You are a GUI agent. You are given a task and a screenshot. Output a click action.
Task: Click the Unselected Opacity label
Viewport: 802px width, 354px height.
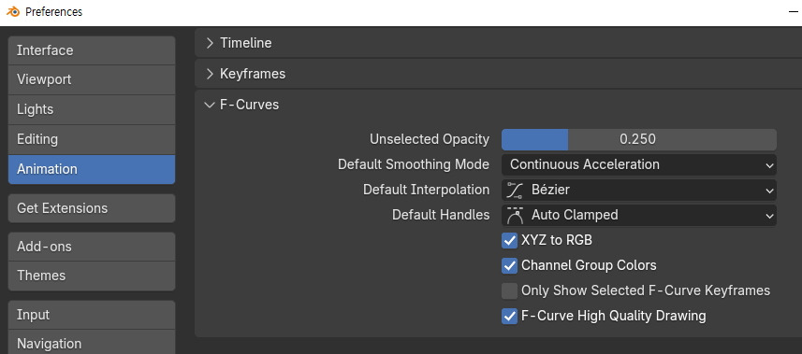[430, 139]
